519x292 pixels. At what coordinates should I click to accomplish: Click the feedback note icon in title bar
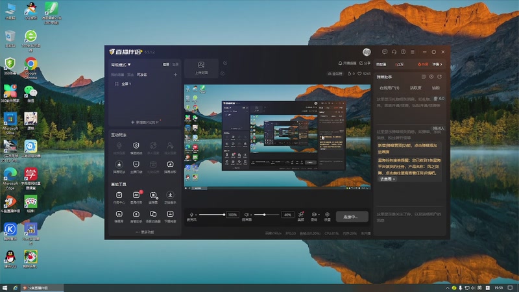tap(403, 52)
